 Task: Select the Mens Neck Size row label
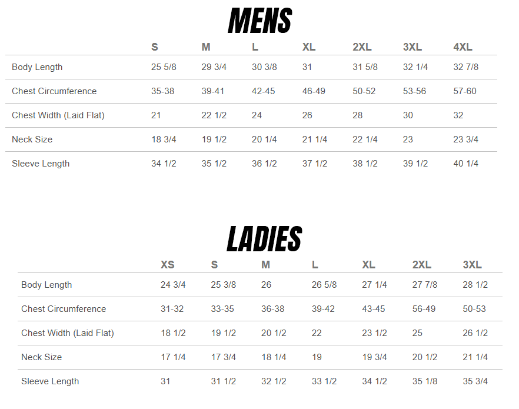click(x=32, y=139)
